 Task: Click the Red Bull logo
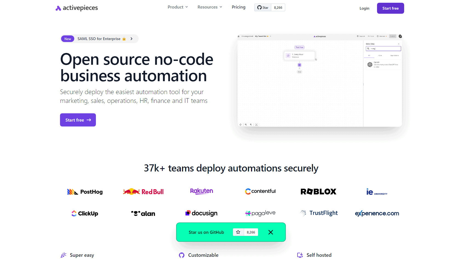point(143,192)
